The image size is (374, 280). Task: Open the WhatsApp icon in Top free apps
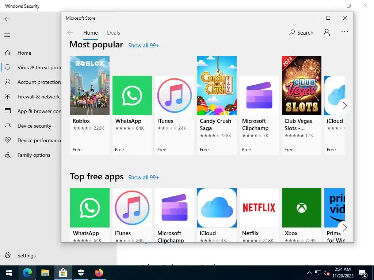pos(90,208)
